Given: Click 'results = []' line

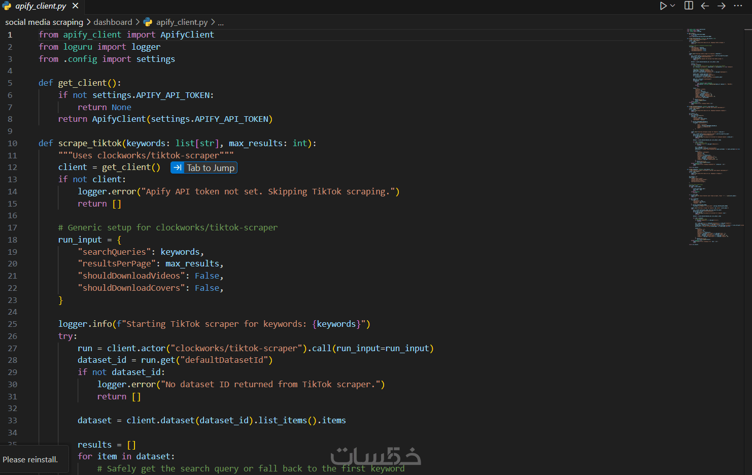Looking at the screenshot, I should (107, 445).
